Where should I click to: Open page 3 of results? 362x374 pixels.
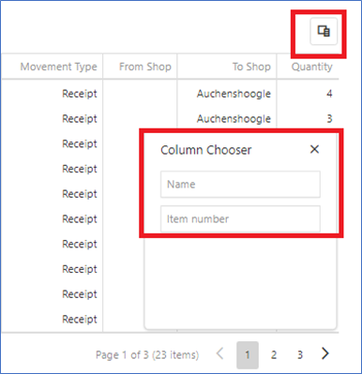tap(300, 355)
